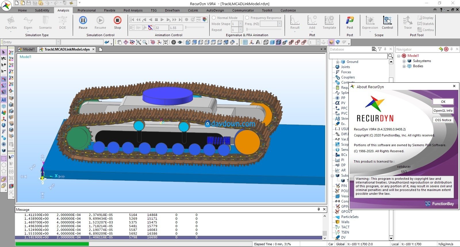Click OK in About RecurDyn dialog
Image resolution: width=460 pixels, height=247 pixels.
(x=443, y=102)
